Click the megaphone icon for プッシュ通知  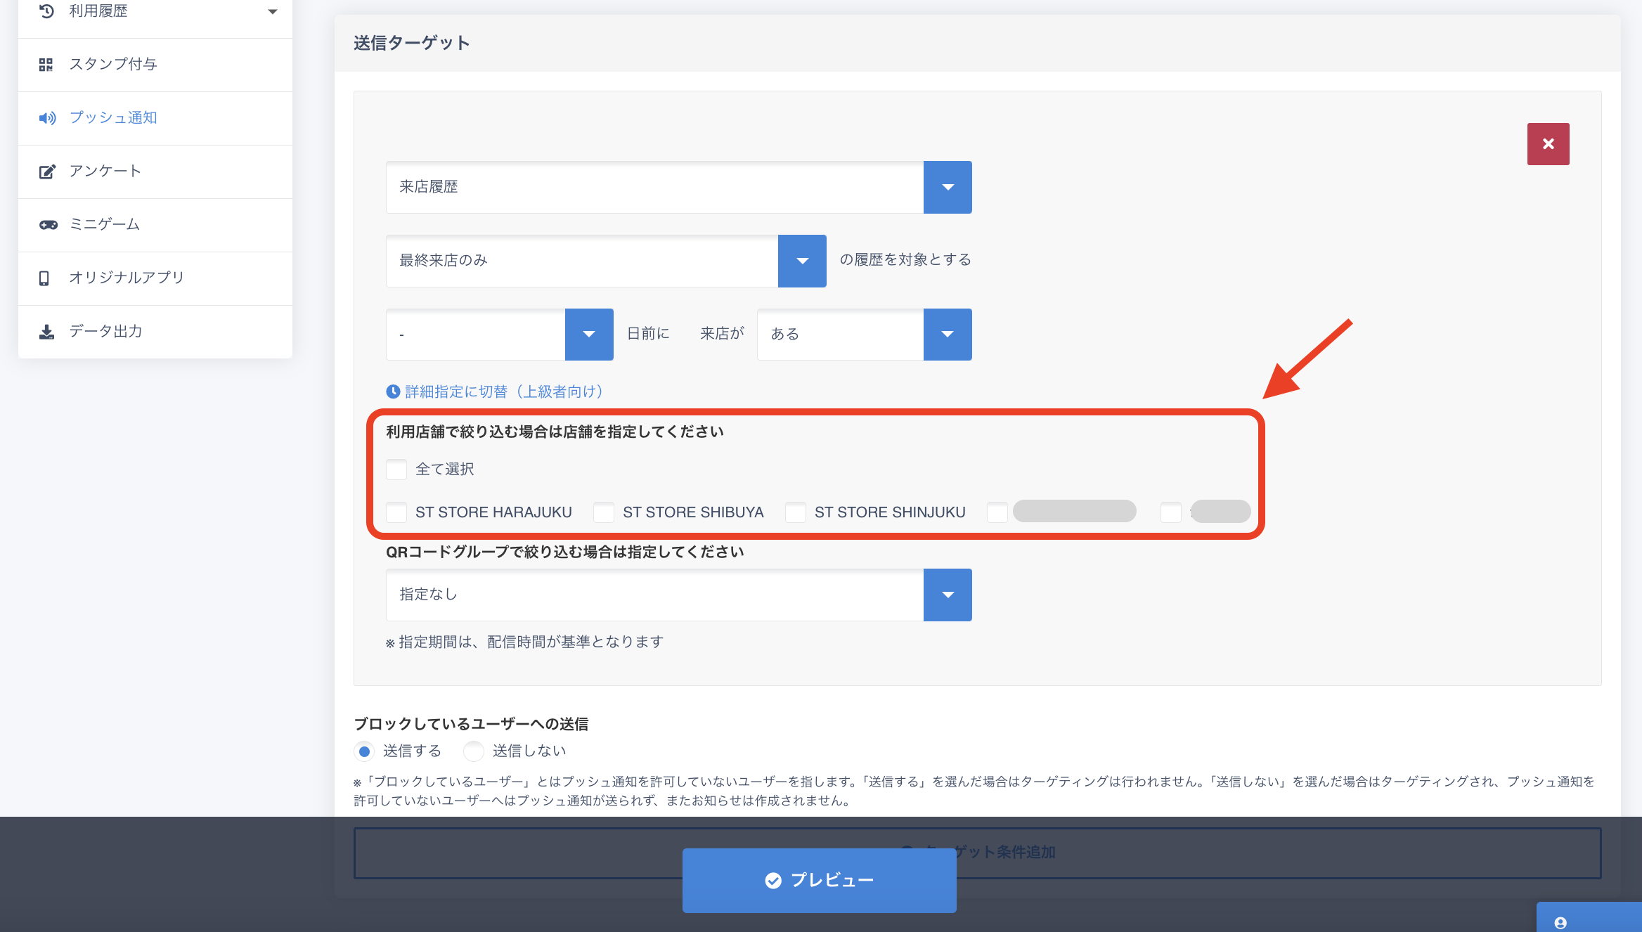[47, 118]
